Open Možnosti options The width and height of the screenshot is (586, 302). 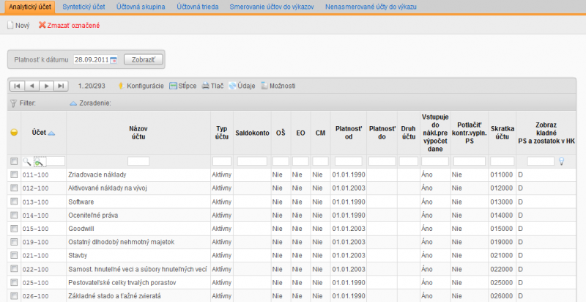[x=278, y=86]
